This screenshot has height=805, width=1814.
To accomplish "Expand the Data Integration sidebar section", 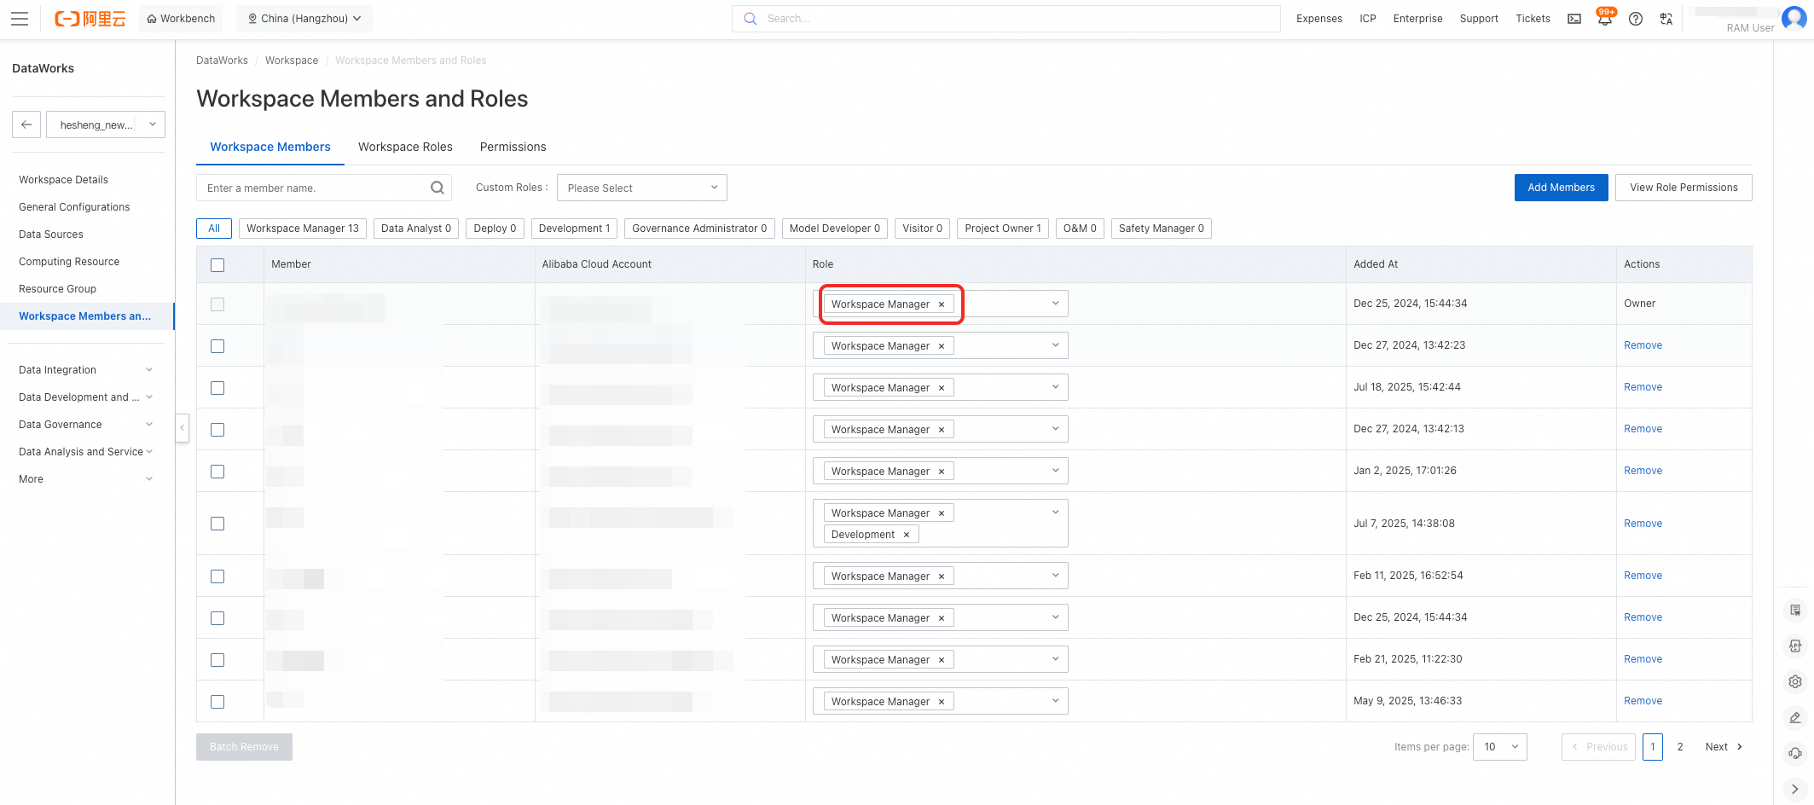I will pos(85,370).
